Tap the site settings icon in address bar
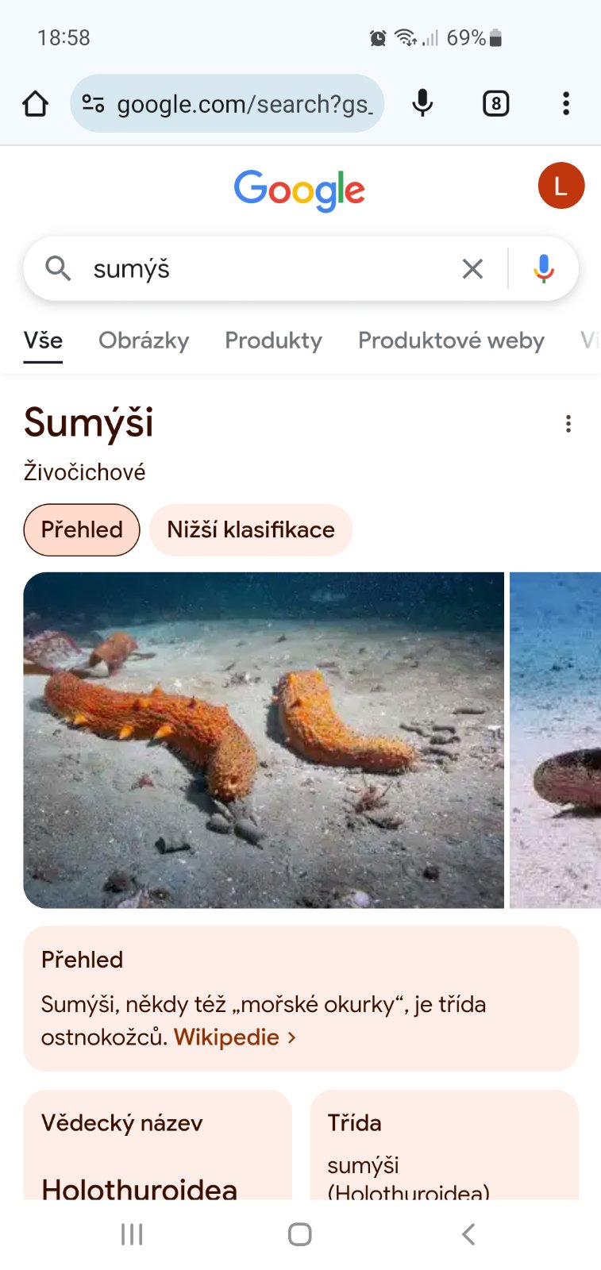 (x=93, y=103)
